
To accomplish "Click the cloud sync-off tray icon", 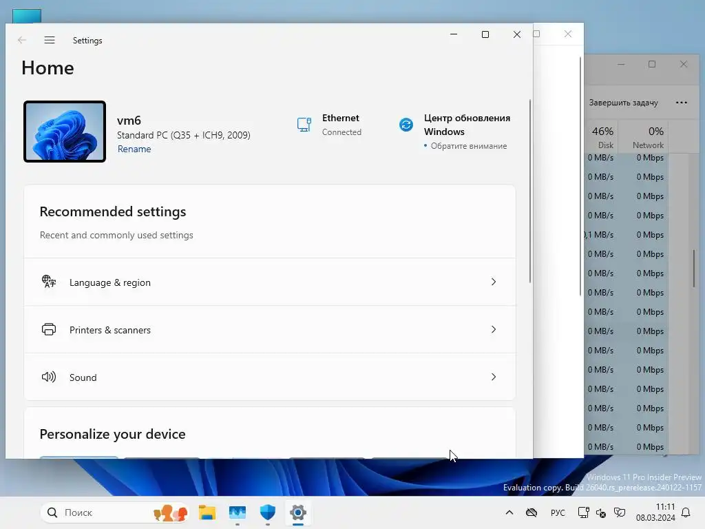I will pos(532,512).
